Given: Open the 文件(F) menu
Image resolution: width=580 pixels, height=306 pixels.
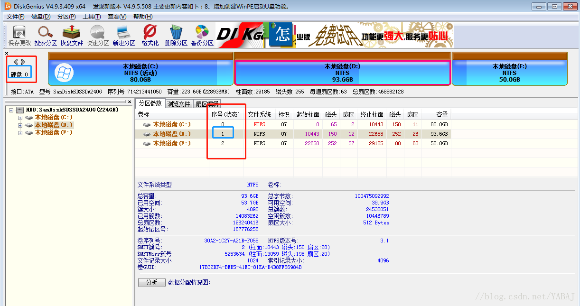Looking at the screenshot, I should point(16,16).
